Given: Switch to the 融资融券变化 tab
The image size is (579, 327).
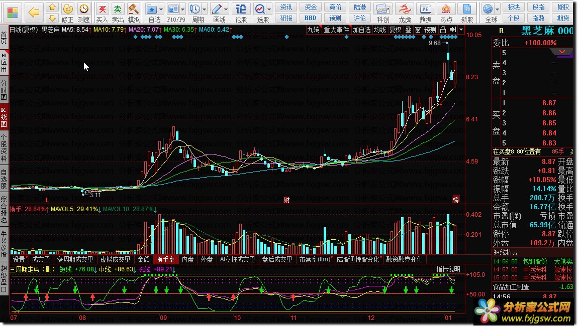Looking at the screenshot, I should (x=404, y=259).
